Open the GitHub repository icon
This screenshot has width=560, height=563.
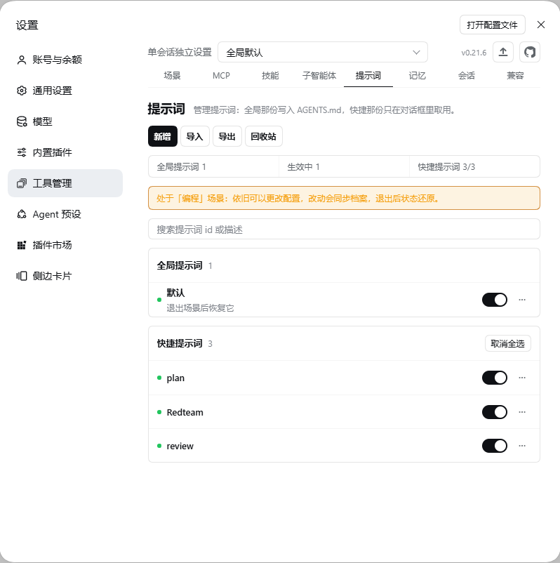pos(530,53)
